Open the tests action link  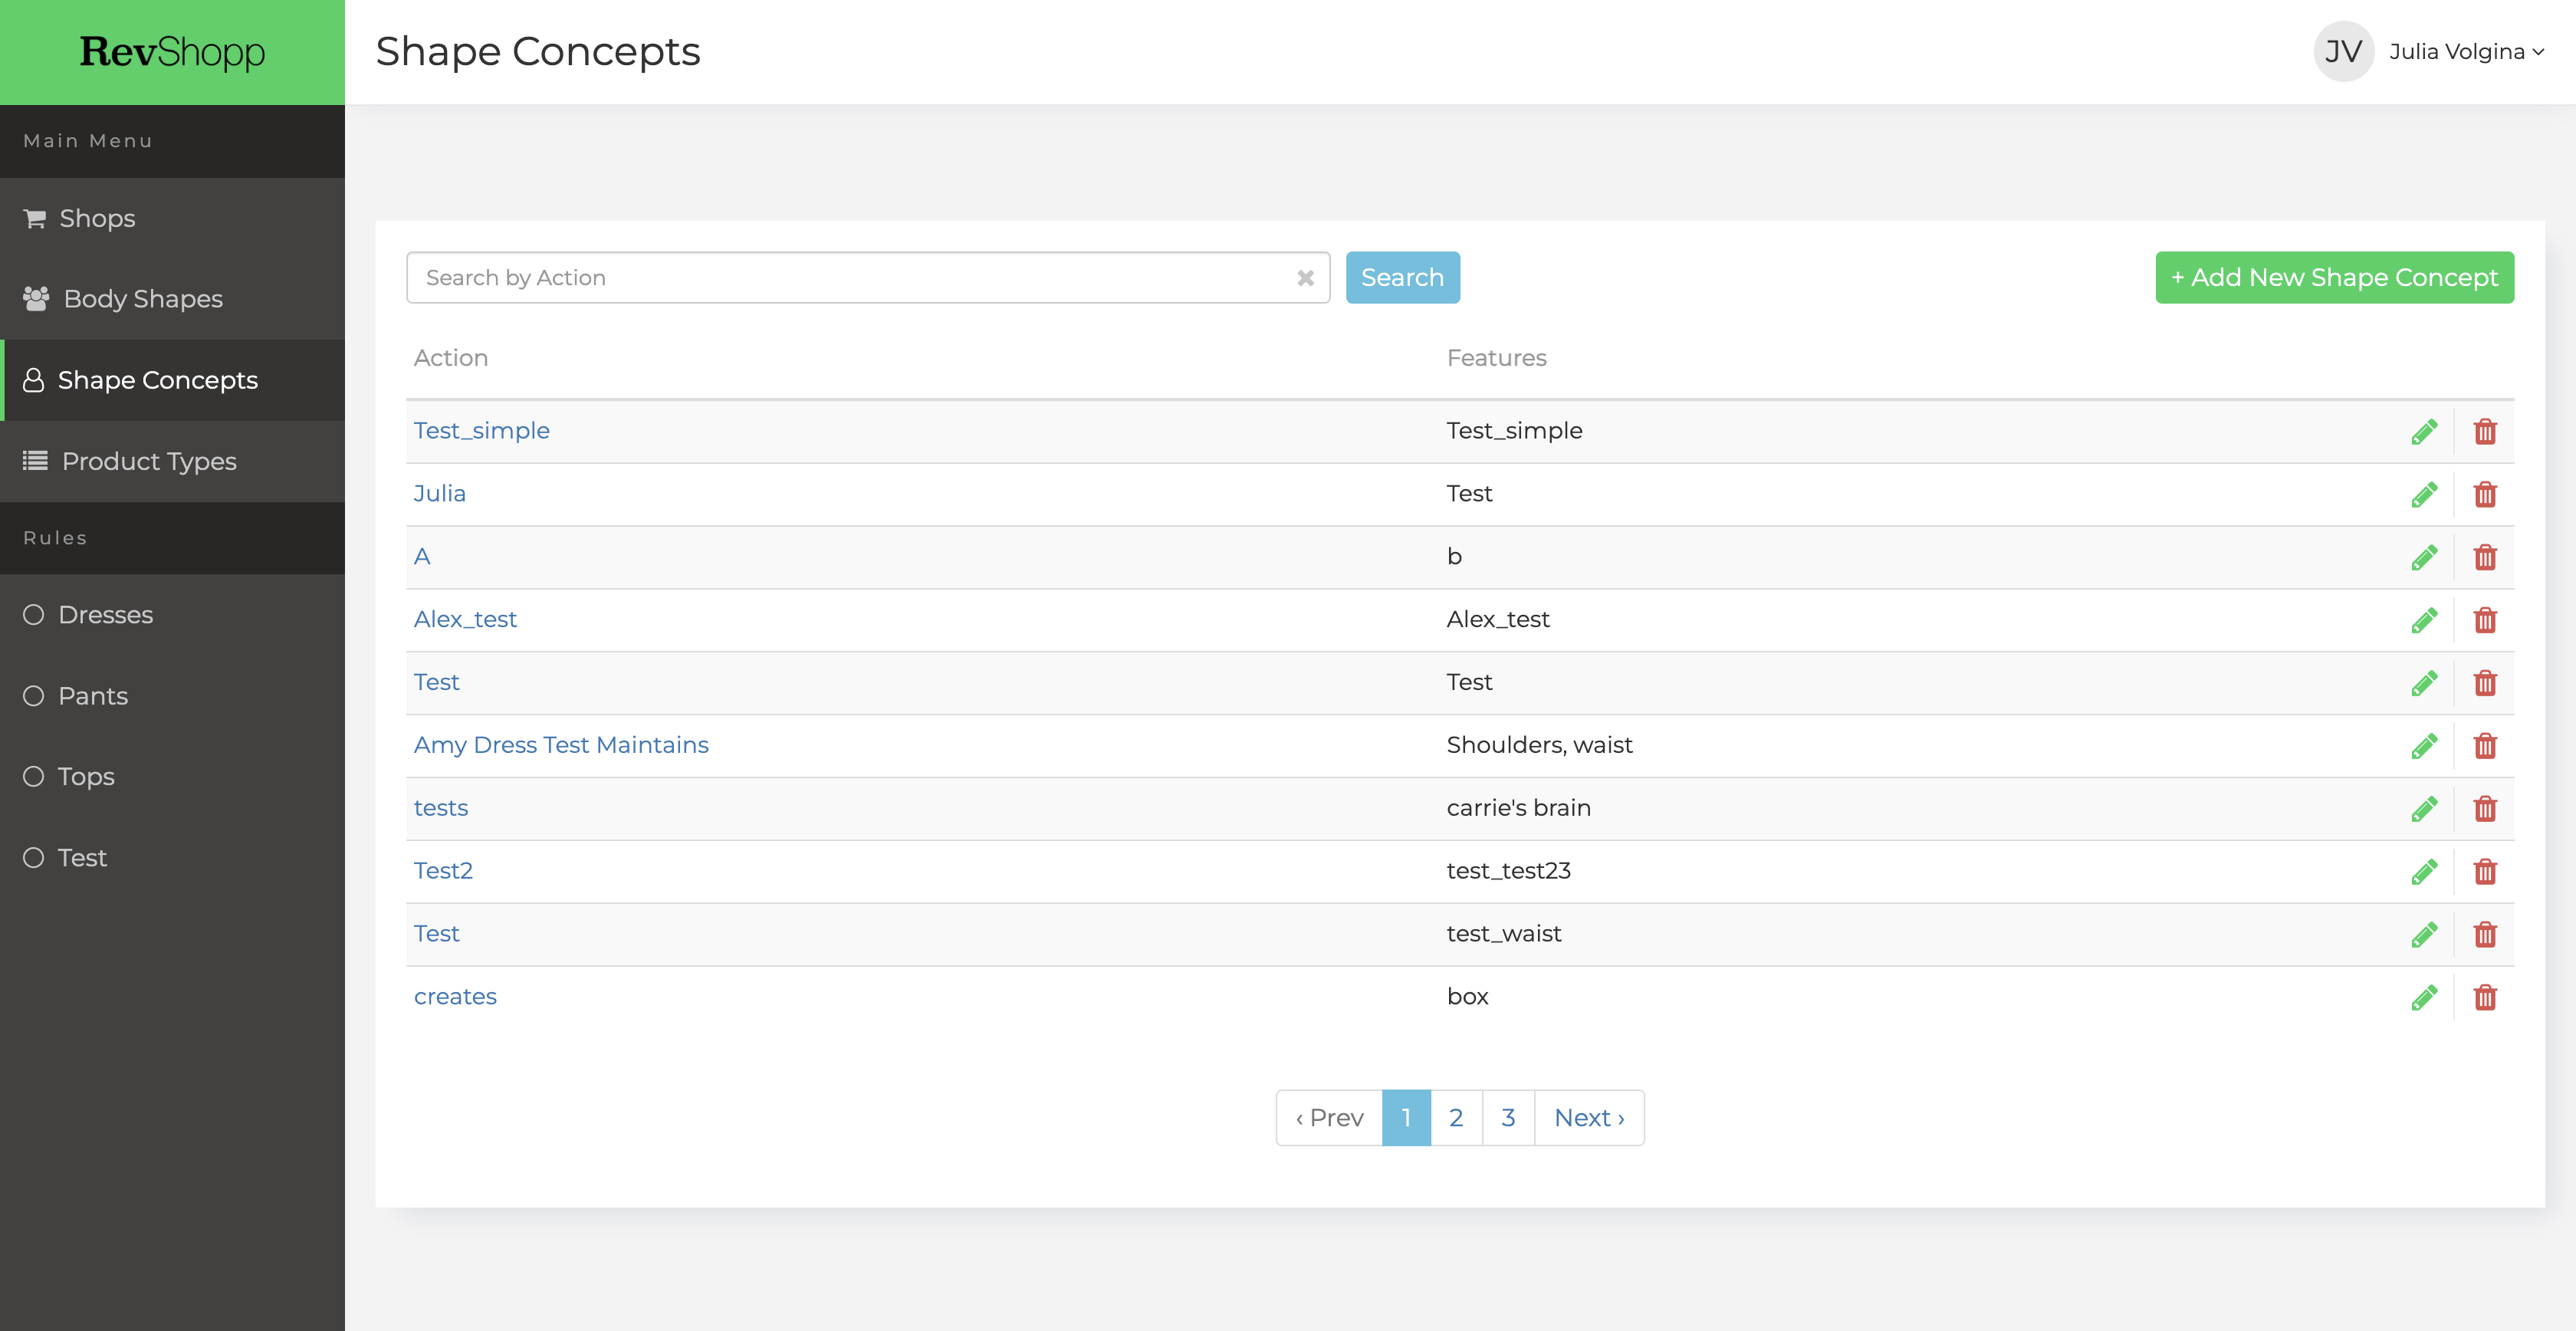pos(441,808)
